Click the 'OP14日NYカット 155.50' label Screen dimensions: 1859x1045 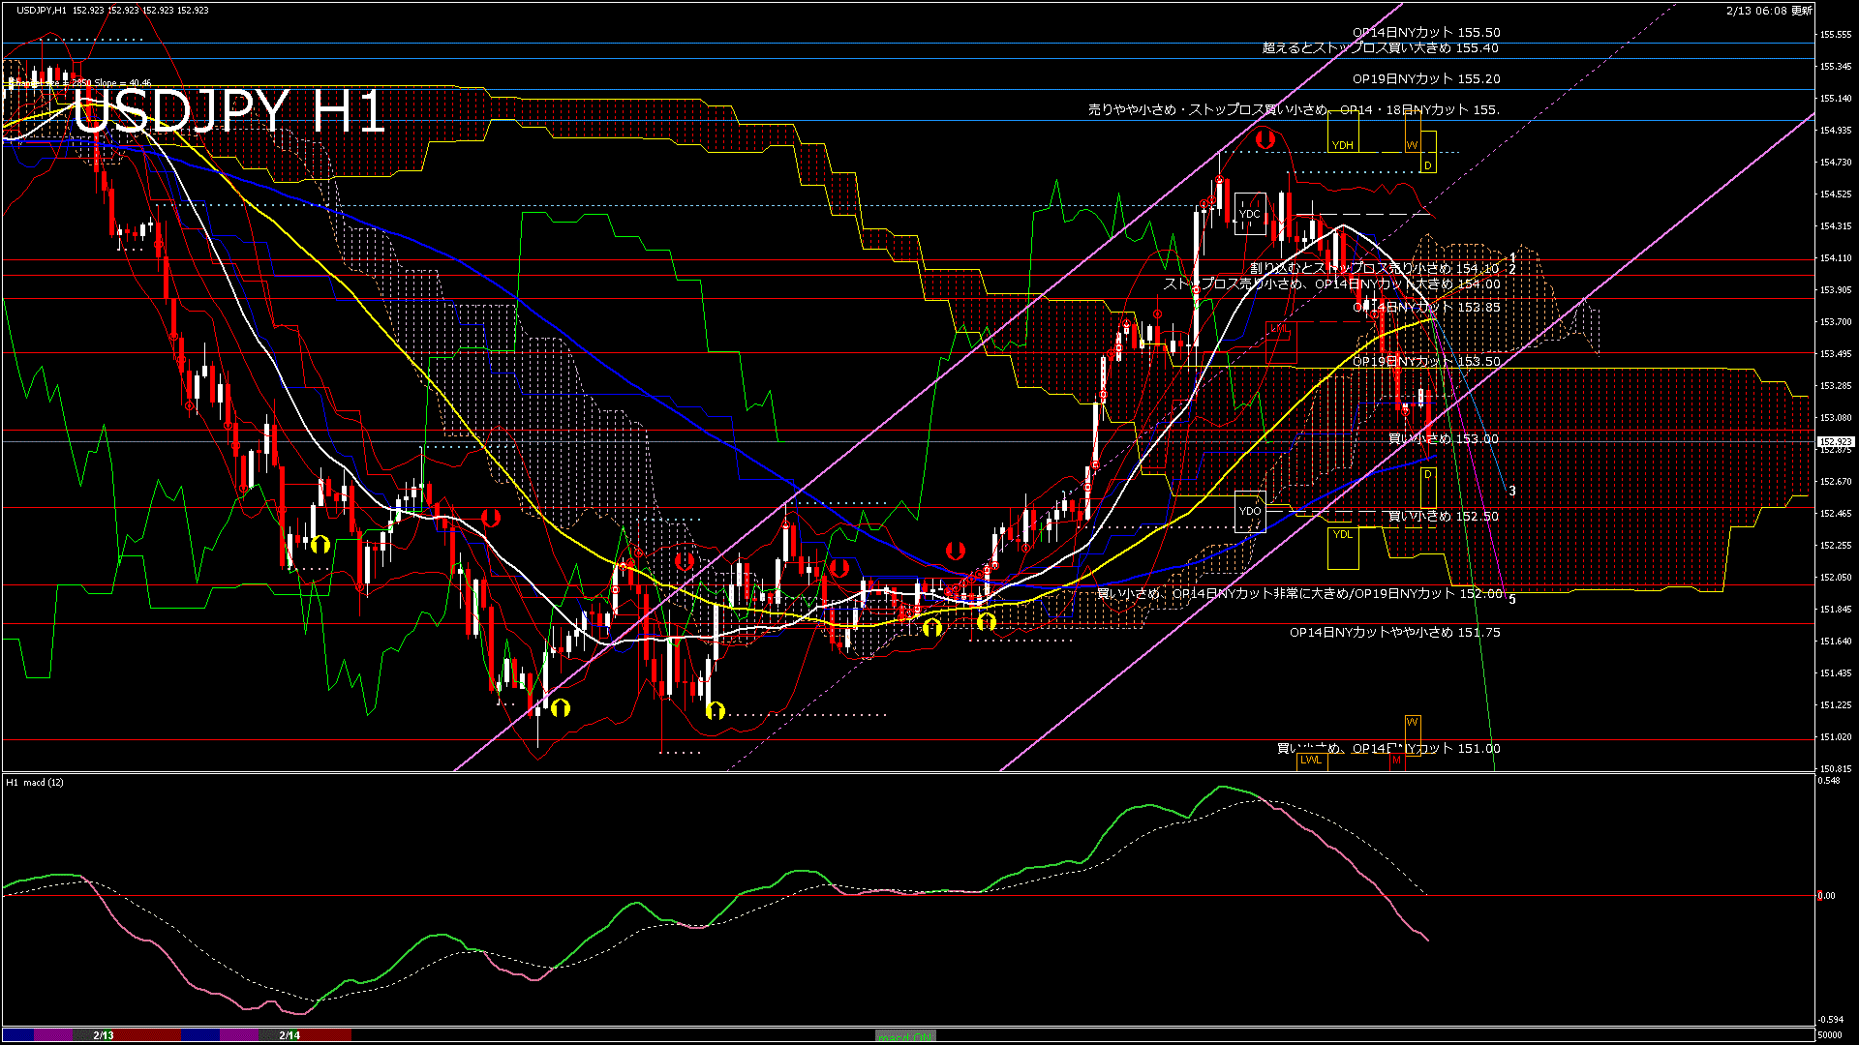pyautogui.click(x=1426, y=32)
